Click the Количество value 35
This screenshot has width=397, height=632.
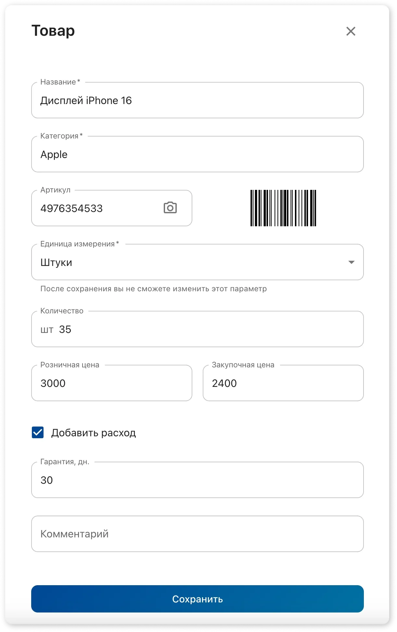pyautogui.click(x=65, y=329)
